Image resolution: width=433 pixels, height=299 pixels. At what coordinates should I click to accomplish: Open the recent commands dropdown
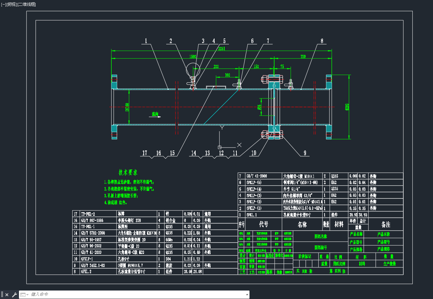point(24,295)
